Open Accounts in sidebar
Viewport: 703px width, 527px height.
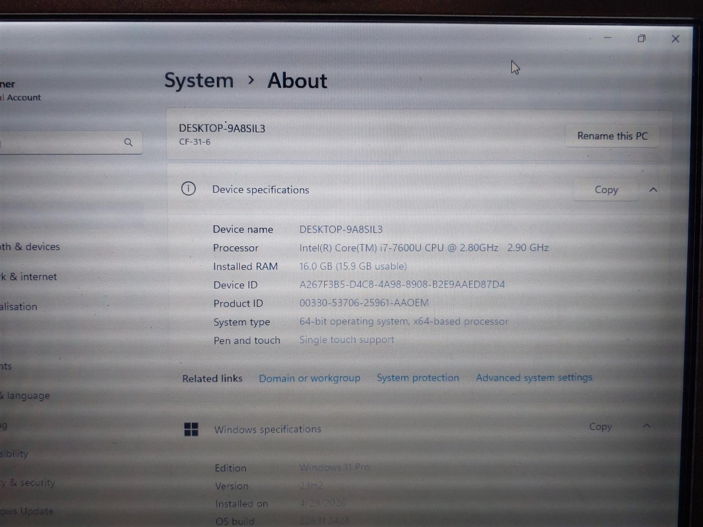click(x=6, y=366)
